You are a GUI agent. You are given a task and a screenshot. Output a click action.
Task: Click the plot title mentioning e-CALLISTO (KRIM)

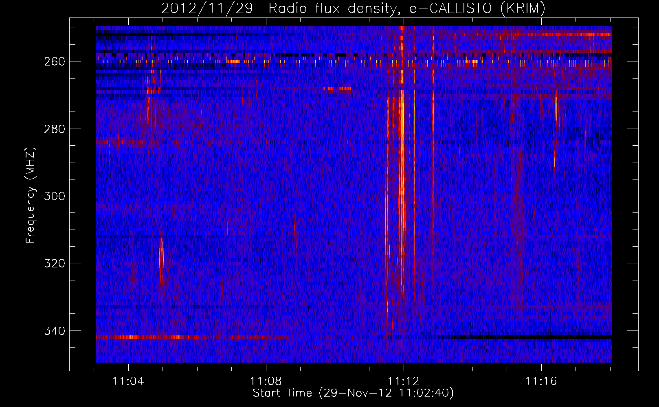pos(353,8)
